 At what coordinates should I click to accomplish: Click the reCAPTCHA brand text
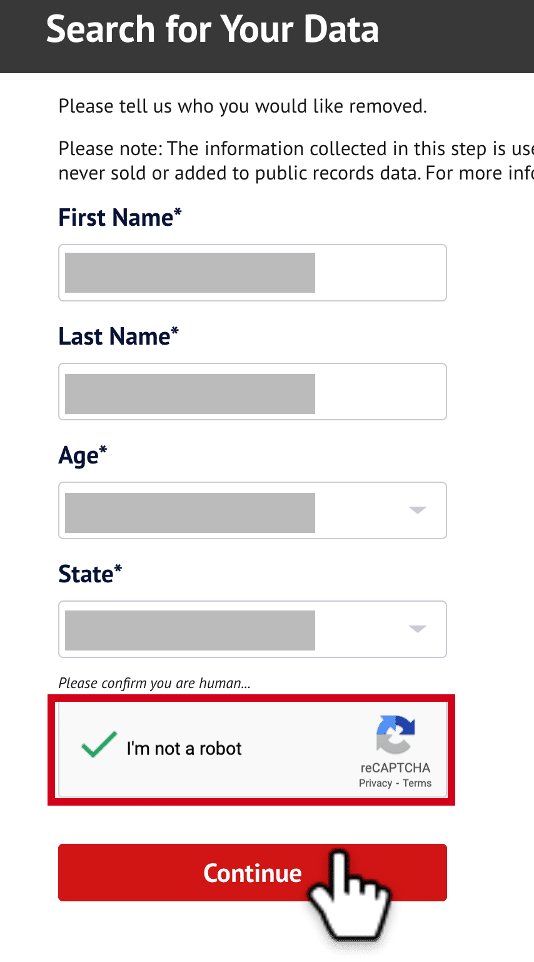pos(396,767)
